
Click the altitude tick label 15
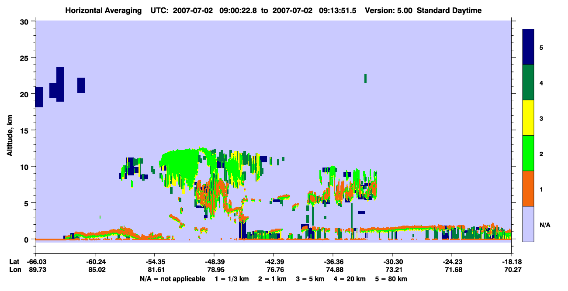25,130
